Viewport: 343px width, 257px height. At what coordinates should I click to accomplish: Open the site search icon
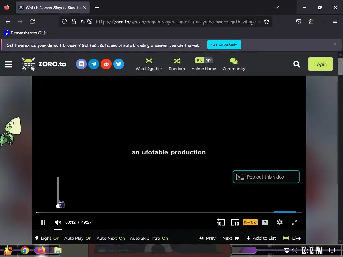point(297,64)
